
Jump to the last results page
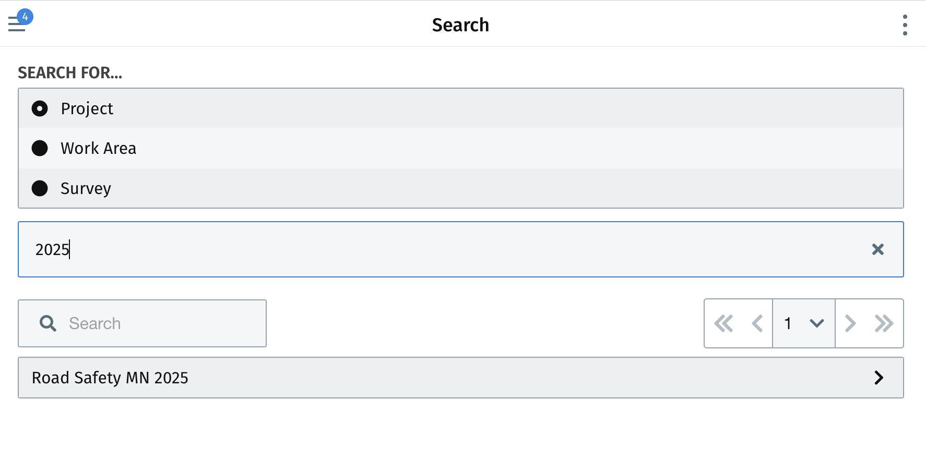coord(884,323)
